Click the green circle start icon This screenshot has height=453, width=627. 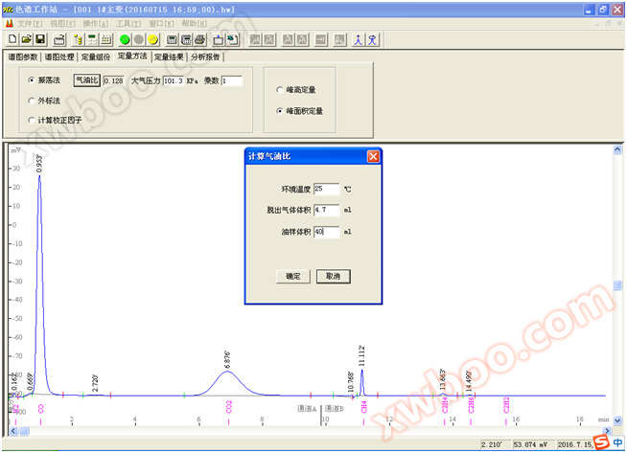tap(125, 39)
